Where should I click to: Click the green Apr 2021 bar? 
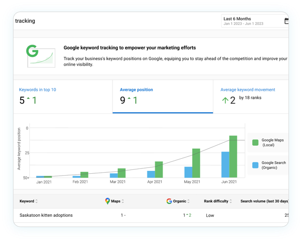tap(159, 169)
